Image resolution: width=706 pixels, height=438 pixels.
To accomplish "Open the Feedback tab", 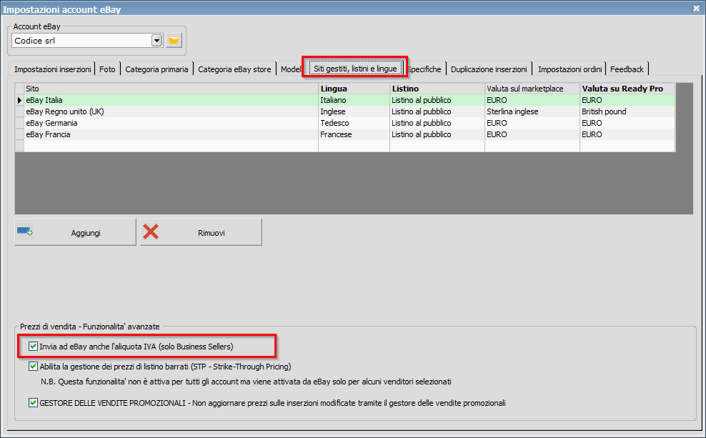I will click(x=627, y=69).
